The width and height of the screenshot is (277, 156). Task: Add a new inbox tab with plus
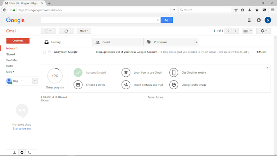coord(196,42)
